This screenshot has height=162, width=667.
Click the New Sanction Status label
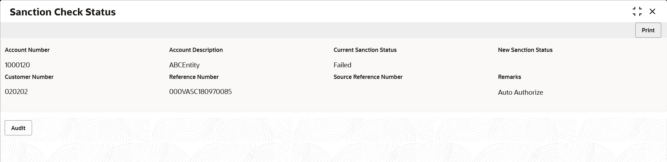(525, 50)
